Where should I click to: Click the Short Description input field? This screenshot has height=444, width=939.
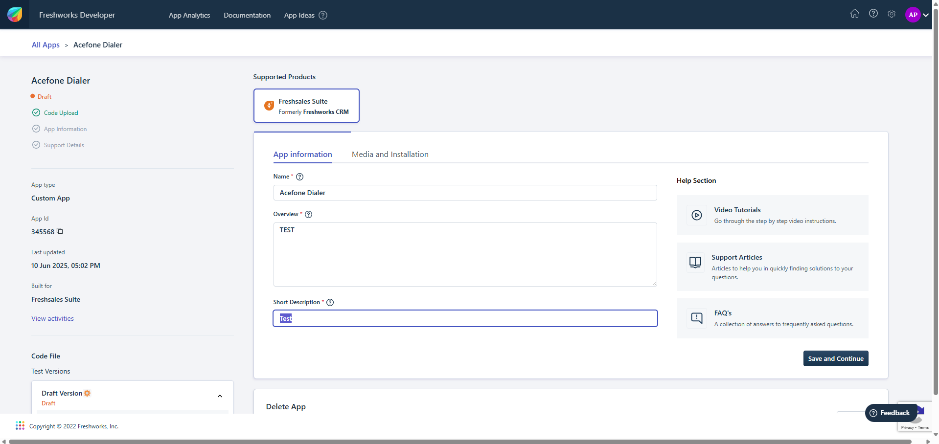[x=465, y=318]
